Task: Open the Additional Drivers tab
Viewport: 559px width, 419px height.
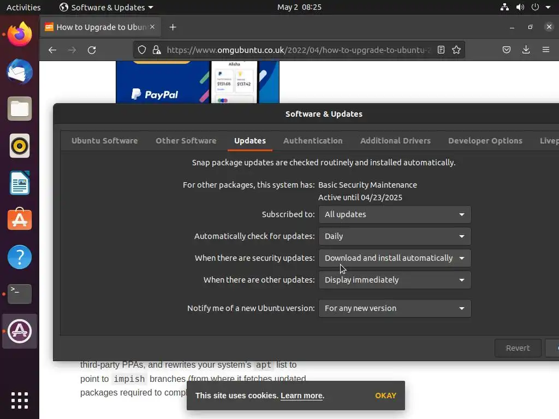Action: (395, 141)
